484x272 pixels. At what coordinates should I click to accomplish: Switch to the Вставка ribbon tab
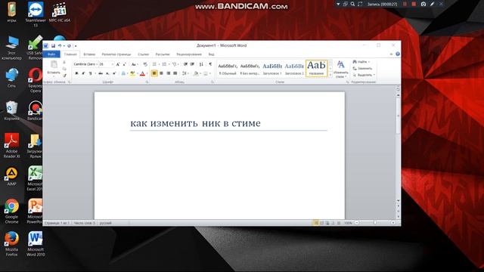(89, 54)
